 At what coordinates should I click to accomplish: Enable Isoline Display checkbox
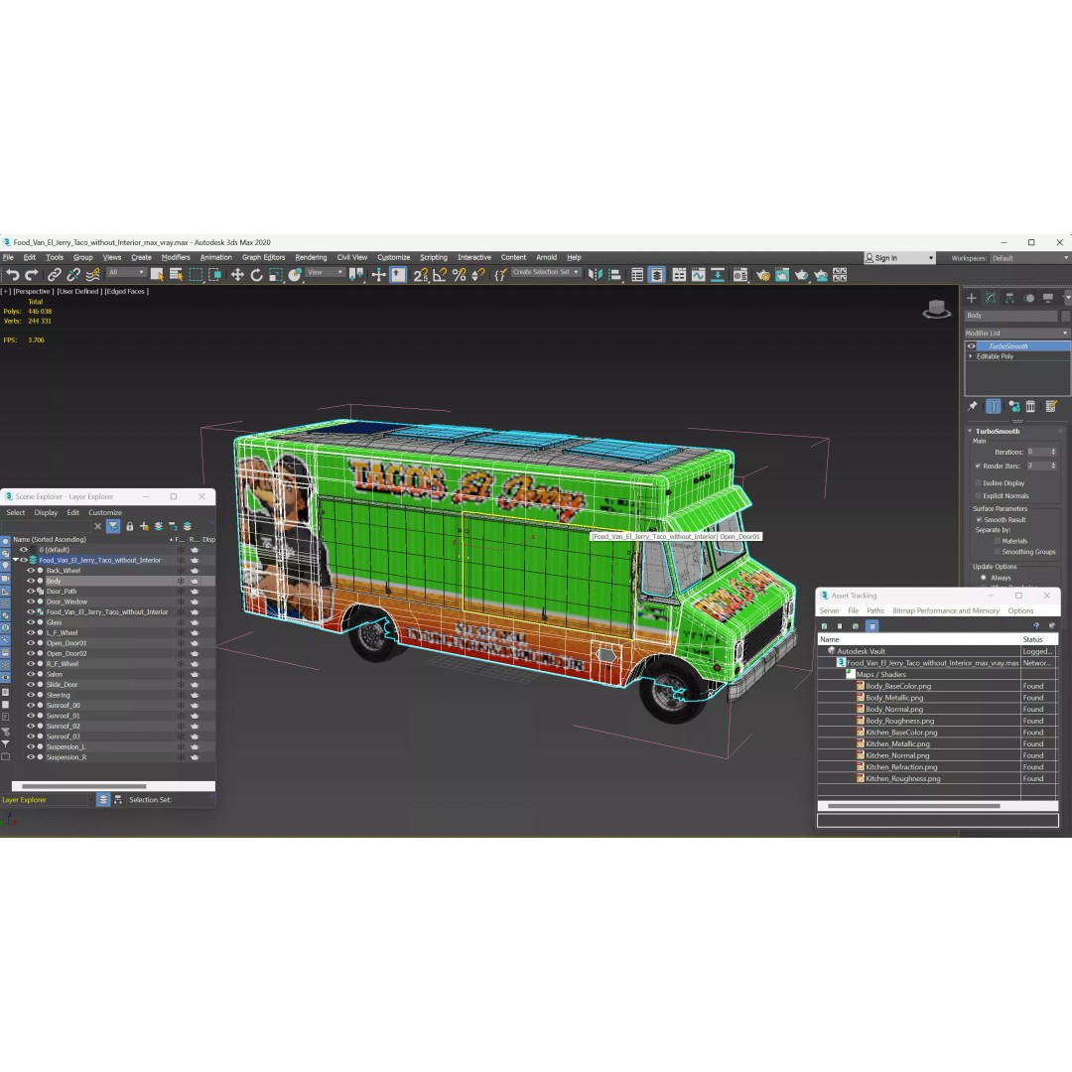(978, 482)
